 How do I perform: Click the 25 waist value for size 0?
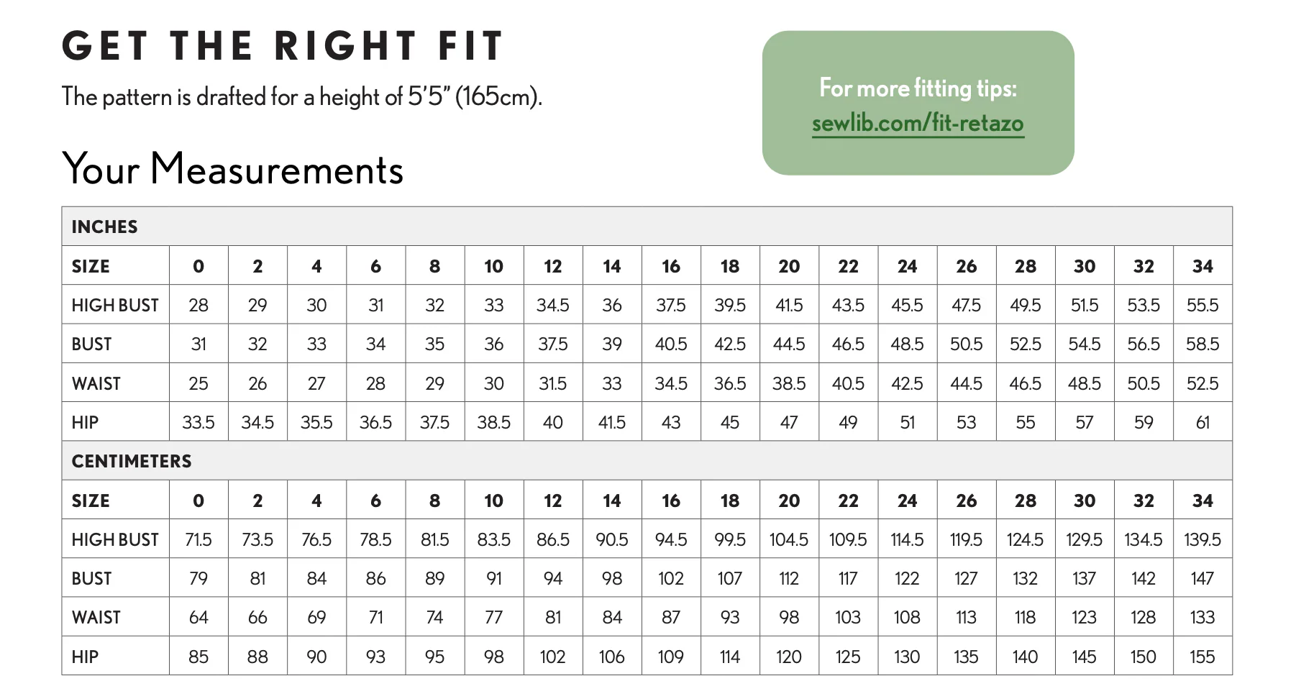click(x=198, y=383)
